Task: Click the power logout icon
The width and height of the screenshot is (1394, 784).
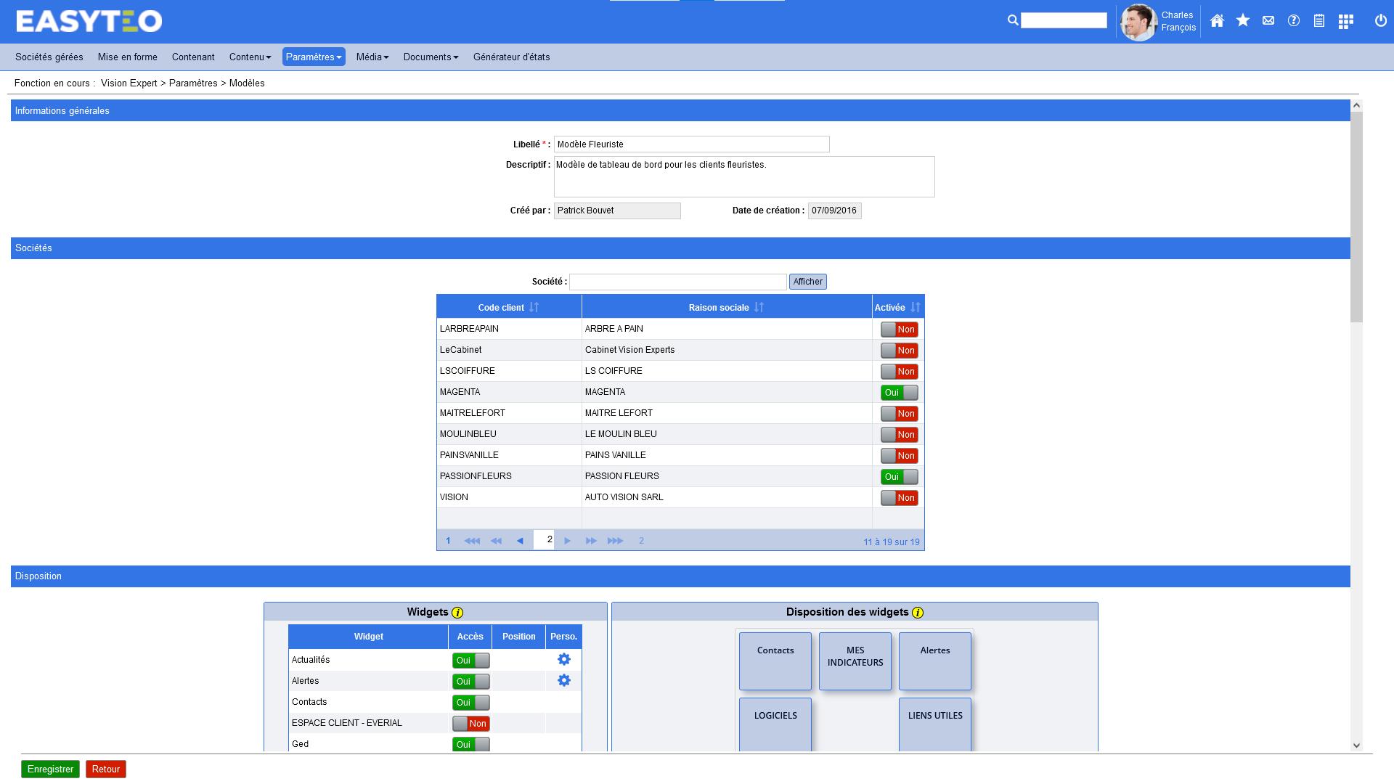Action: pyautogui.click(x=1380, y=21)
